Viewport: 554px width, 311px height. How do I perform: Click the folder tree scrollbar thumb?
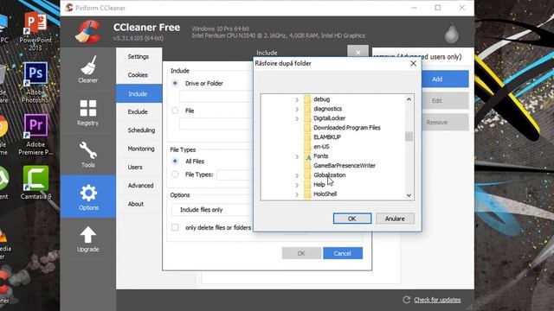(409, 136)
